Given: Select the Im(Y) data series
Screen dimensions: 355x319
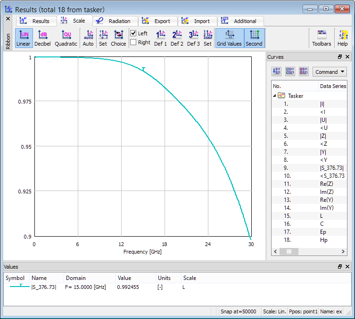Looking at the screenshot, I should (x=326, y=207).
